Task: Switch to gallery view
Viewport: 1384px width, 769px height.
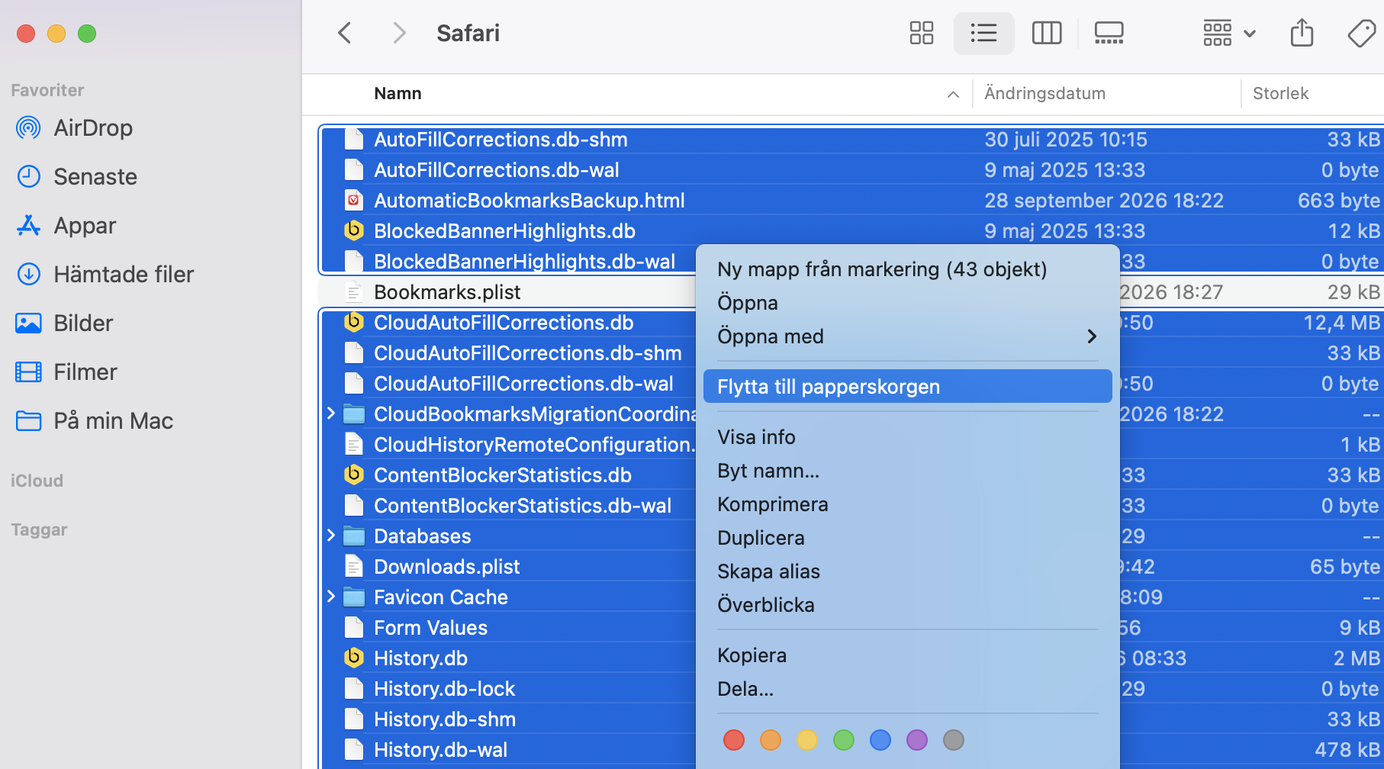Action: tap(1109, 33)
